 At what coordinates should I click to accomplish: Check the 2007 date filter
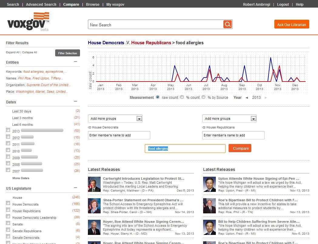coord(8,170)
